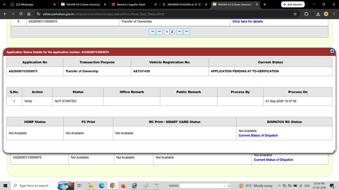
Task: Open the tab search dropdown
Action: tap(4, 5)
